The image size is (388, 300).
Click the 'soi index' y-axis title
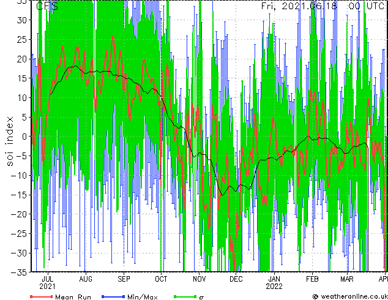click(9, 141)
